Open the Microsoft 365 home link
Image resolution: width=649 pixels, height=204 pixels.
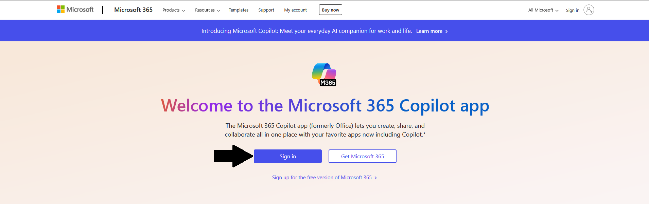point(133,10)
